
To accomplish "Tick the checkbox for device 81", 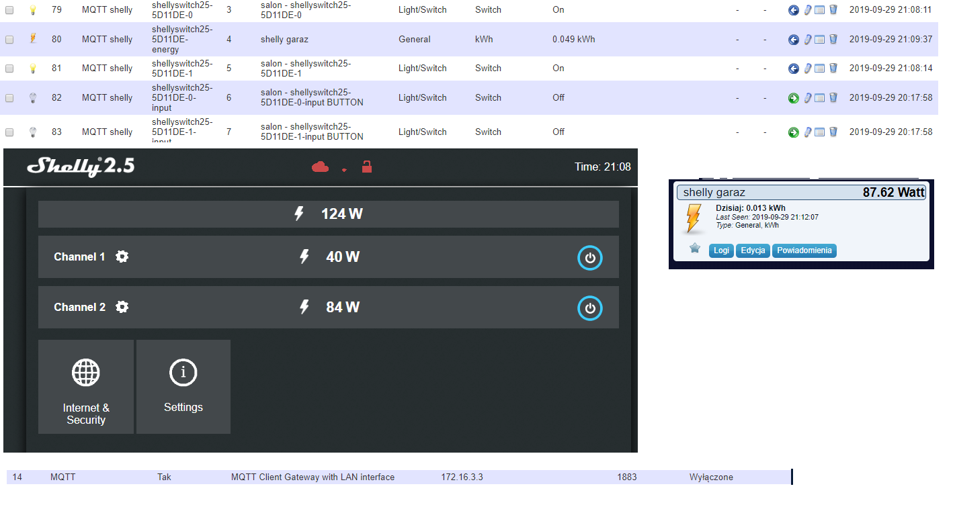I will pyautogui.click(x=9, y=68).
